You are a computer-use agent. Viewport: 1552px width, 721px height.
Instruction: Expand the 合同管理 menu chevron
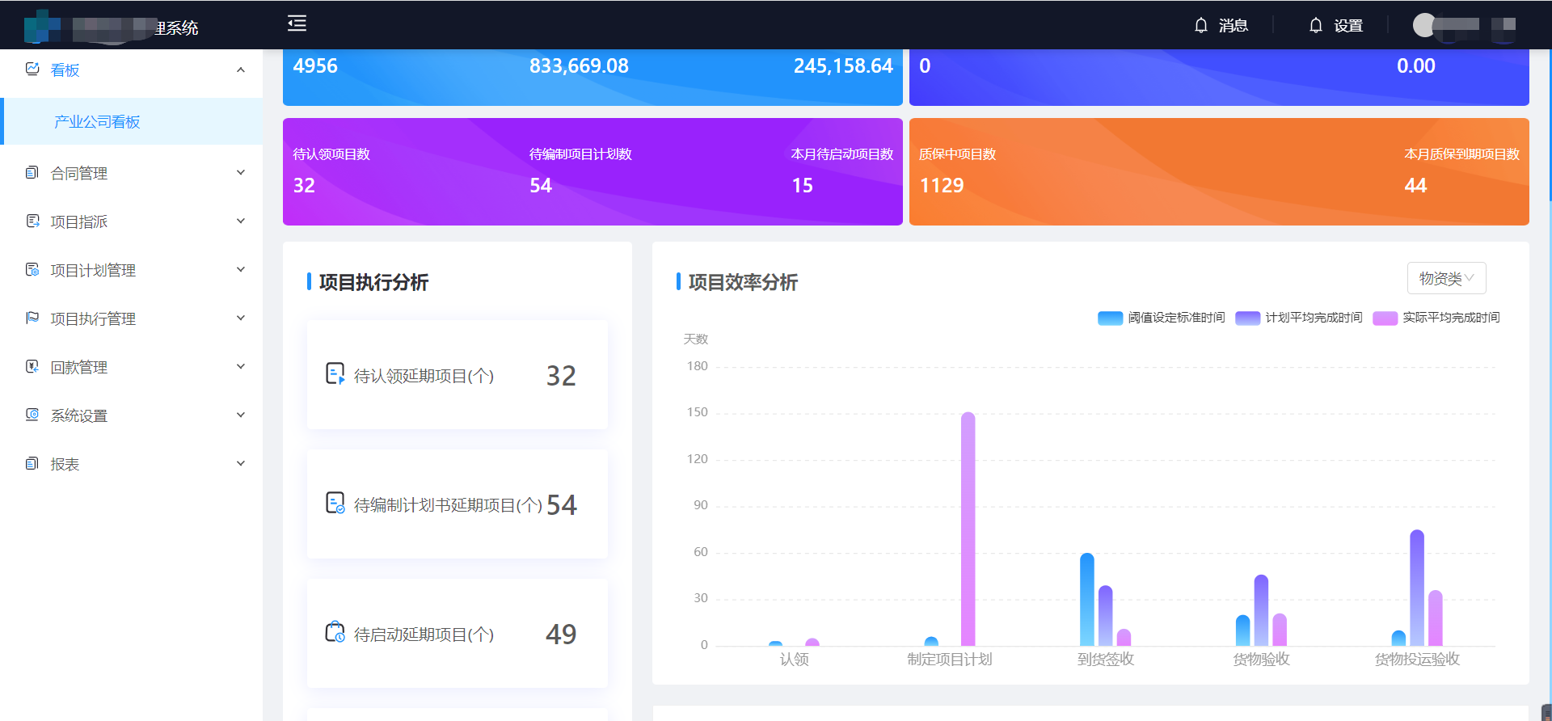coord(240,172)
